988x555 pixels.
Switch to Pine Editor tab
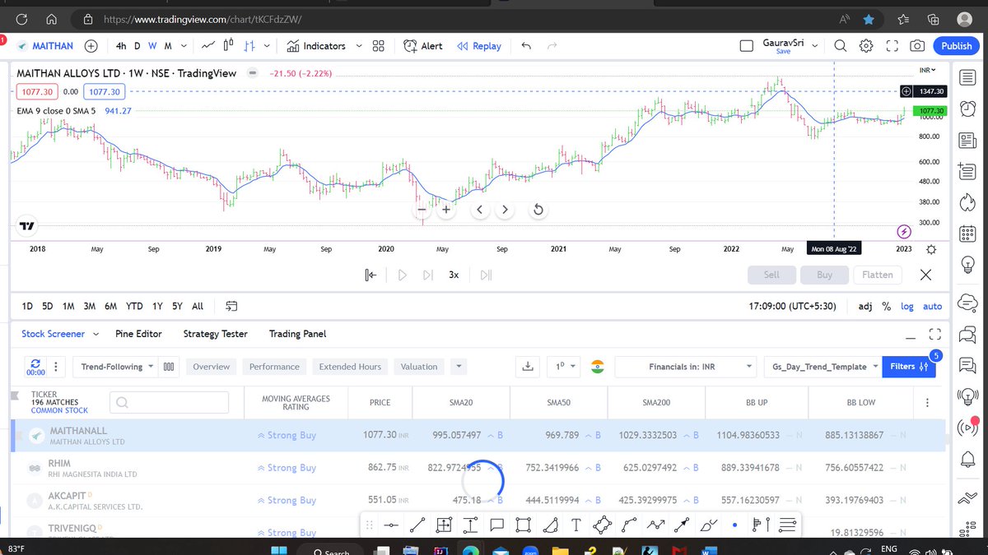[x=138, y=334]
